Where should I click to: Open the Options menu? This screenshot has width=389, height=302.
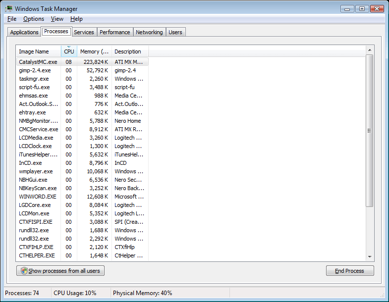coord(34,19)
